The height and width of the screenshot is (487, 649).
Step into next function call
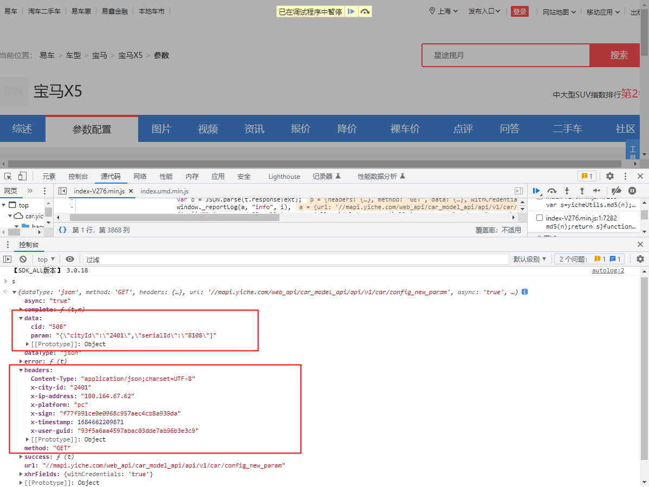pos(567,191)
